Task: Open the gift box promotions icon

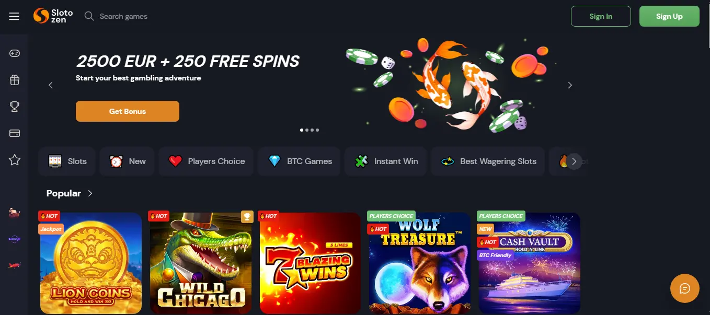Action: pos(15,80)
